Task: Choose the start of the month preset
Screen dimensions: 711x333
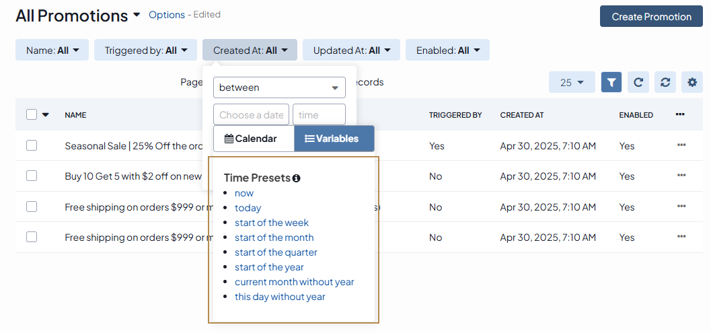Action: click(x=274, y=237)
